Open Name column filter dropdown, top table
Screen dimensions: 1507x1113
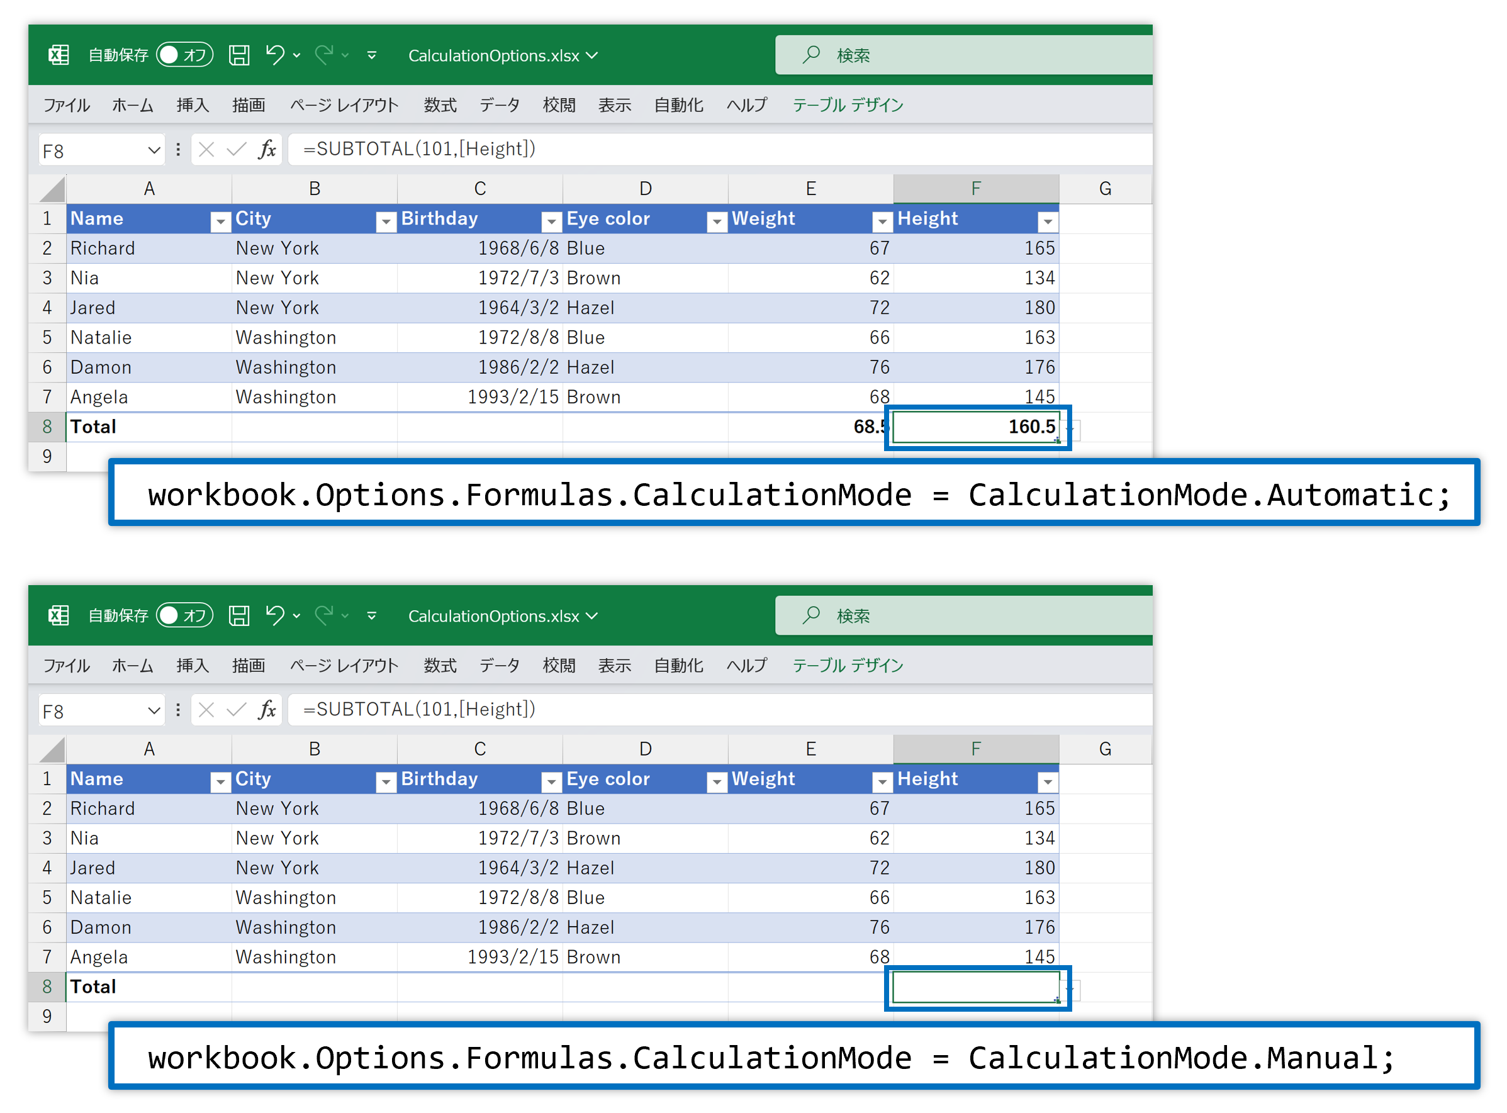click(220, 221)
